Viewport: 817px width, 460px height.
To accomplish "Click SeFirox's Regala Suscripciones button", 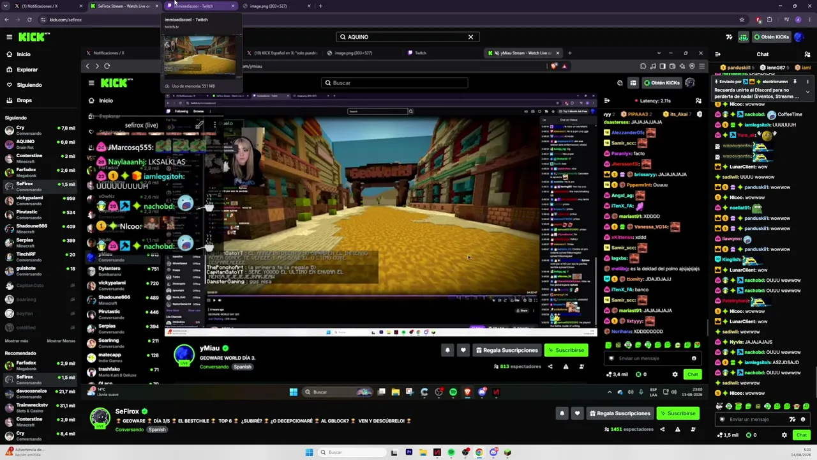I will tap(620, 413).
